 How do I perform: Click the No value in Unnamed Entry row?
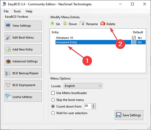pos(140,42)
